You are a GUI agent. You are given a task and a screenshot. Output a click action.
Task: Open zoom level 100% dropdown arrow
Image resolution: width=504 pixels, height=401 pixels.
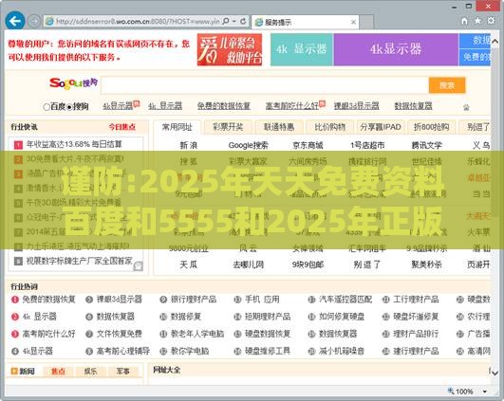pyautogui.click(x=485, y=392)
